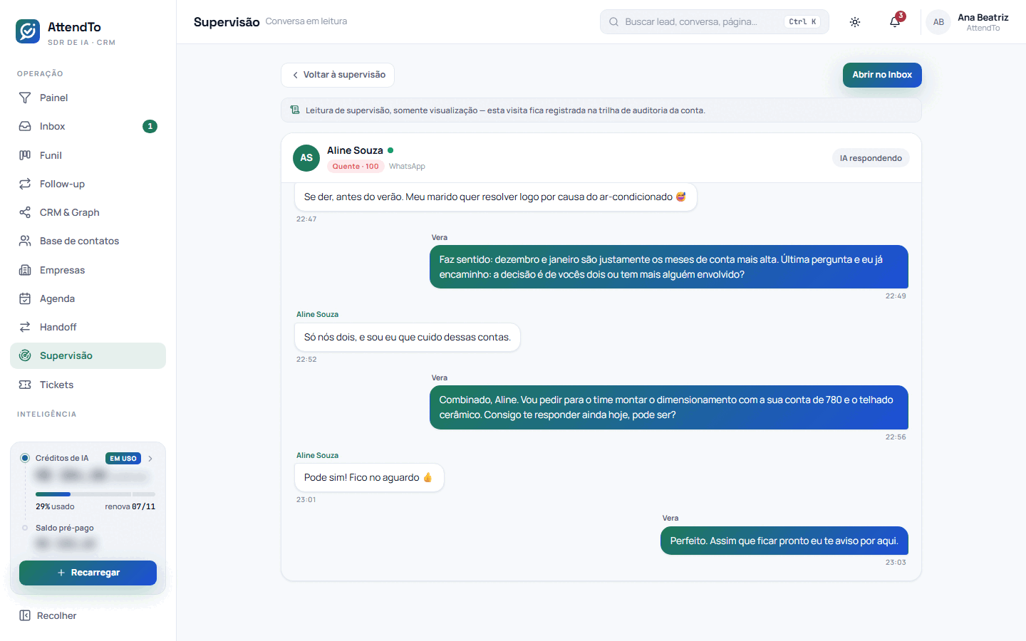Viewport: 1026px width, 641px height.
Task: Open Painel from the sidebar
Action: (x=88, y=98)
